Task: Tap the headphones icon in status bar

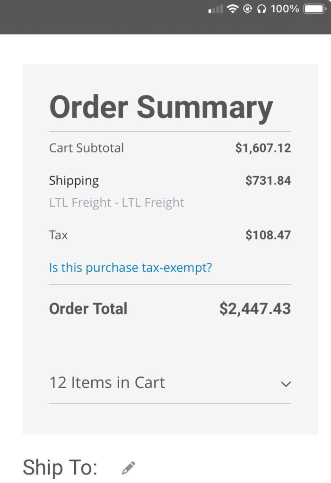Action: coord(261,9)
